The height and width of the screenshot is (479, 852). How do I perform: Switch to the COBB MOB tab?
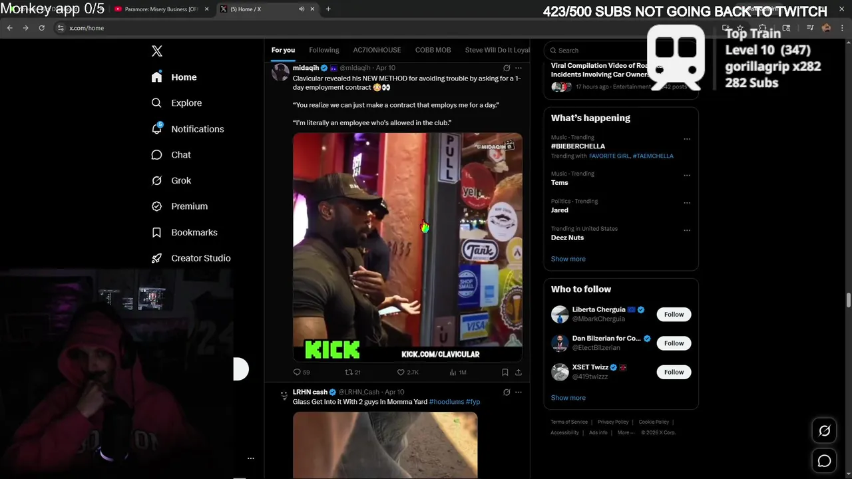(433, 50)
